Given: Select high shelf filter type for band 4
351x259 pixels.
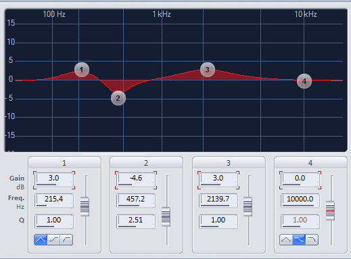Looking at the screenshot, I should (299, 239).
